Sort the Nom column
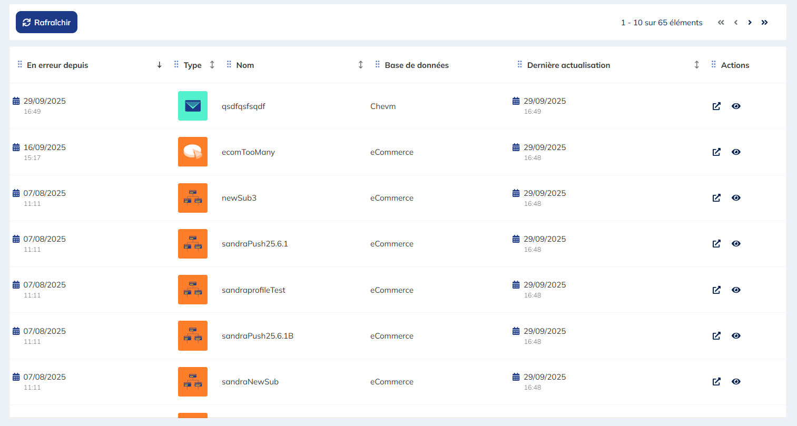The image size is (797, 426). [361, 65]
